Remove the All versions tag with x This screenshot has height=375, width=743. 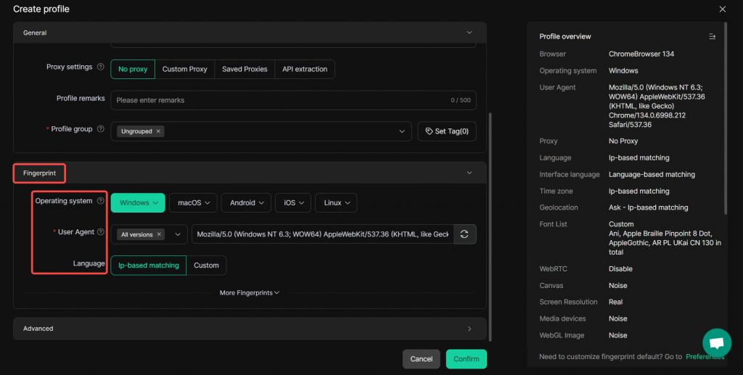click(159, 234)
